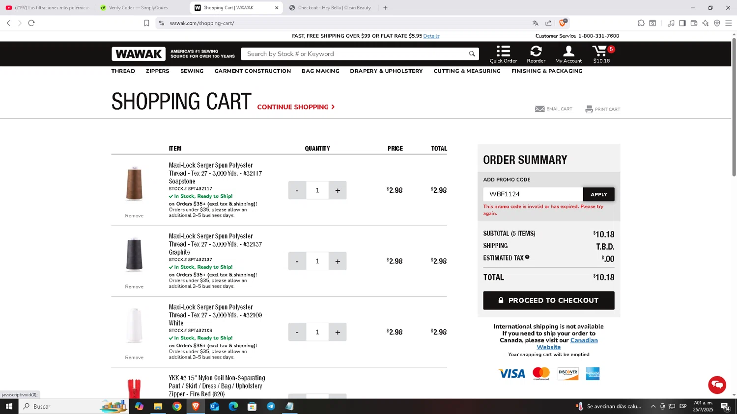Open the YKK Nylon Coil Zipper title

217,386
